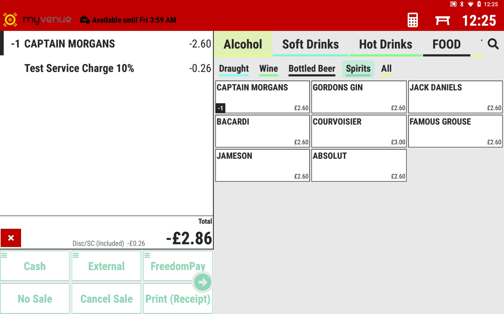Open the calculator icon in header

tap(413, 20)
